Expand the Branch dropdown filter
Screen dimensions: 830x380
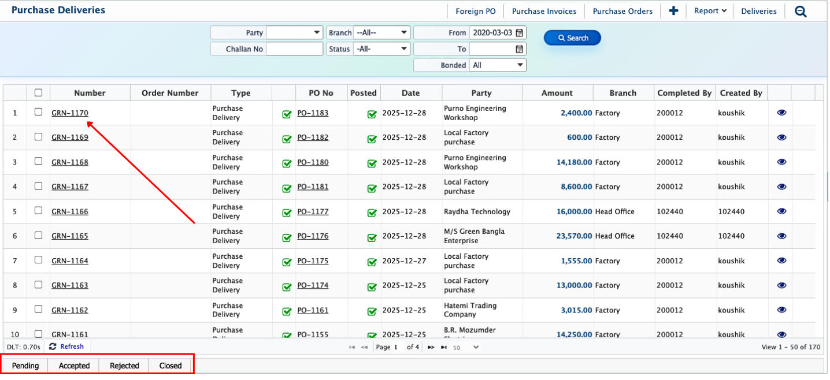coord(381,33)
